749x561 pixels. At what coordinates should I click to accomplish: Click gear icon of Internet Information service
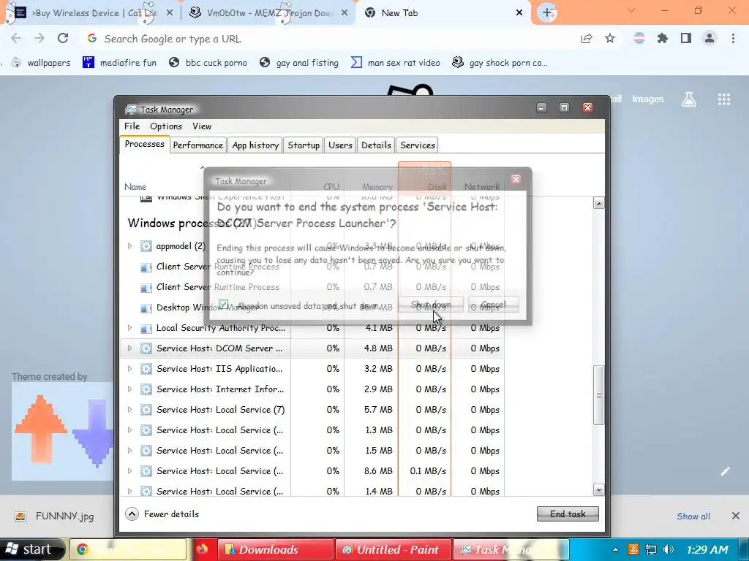tap(146, 389)
